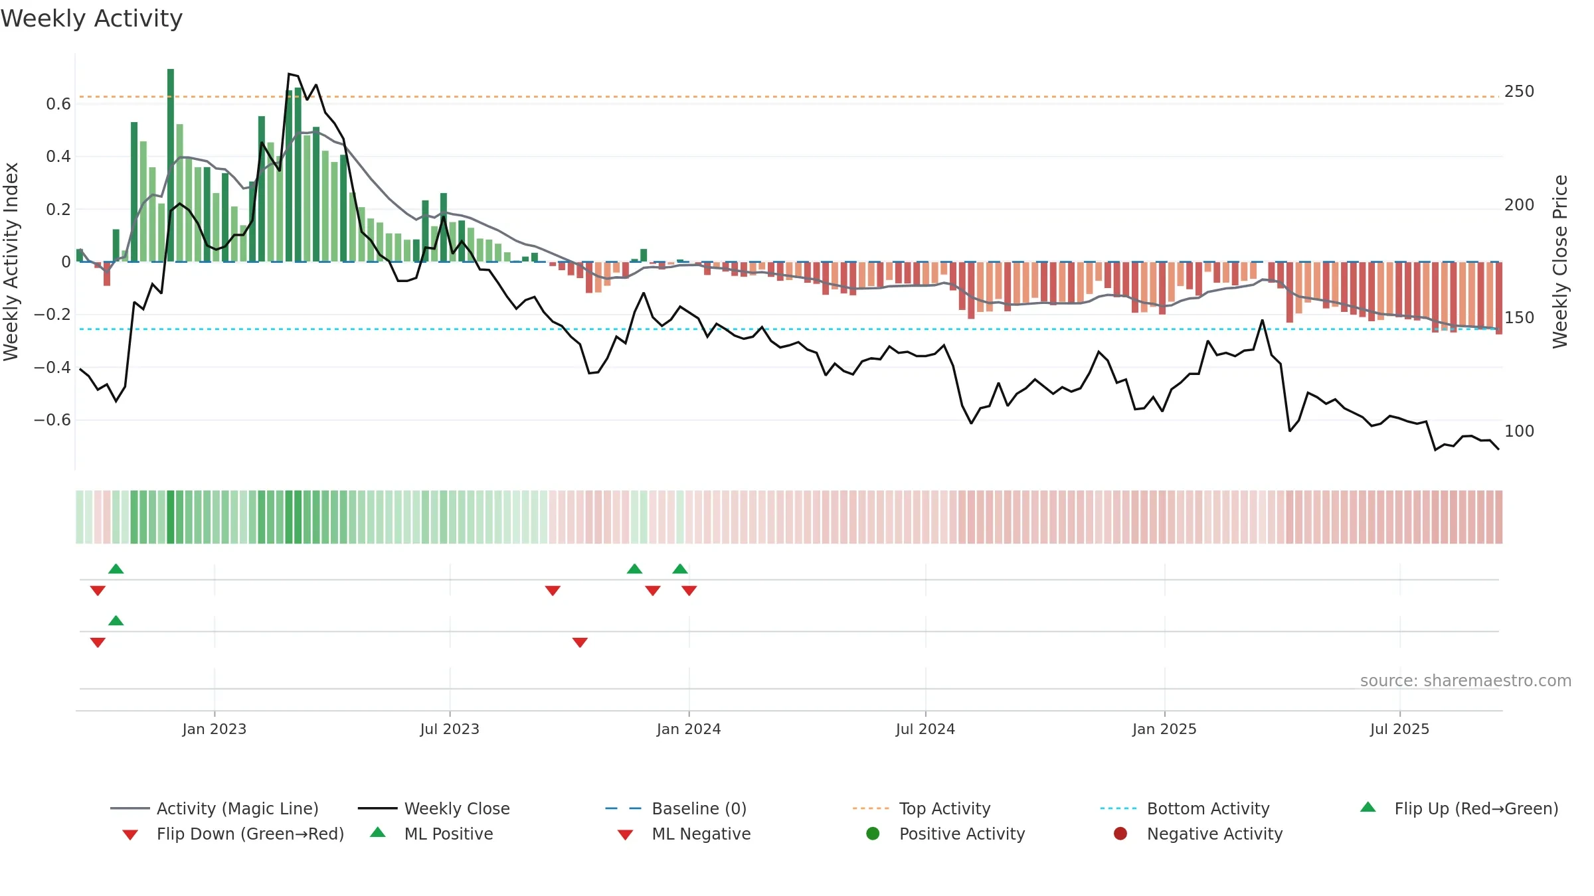Click the Jan 2025 x-axis label
The height and width of the screenshot is (896, 1594).
pos(1164,729)
